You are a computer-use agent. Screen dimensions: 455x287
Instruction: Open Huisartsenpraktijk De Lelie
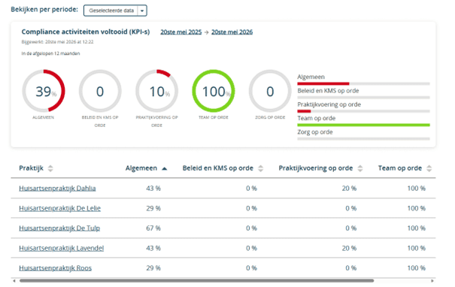59,208
